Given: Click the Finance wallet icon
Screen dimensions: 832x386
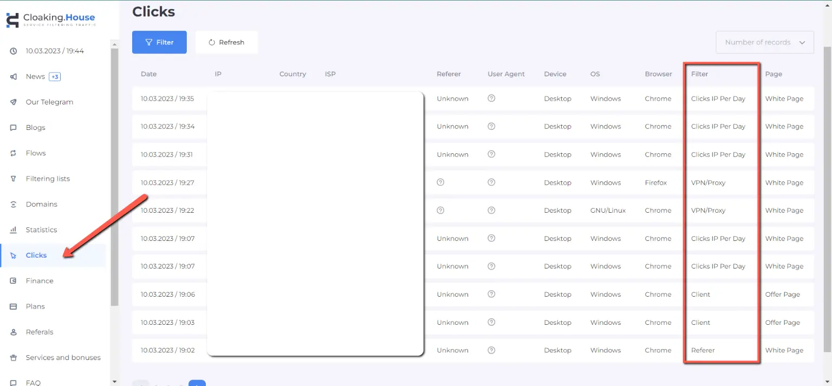Looking at the screenshot, I should click(14, 281).
